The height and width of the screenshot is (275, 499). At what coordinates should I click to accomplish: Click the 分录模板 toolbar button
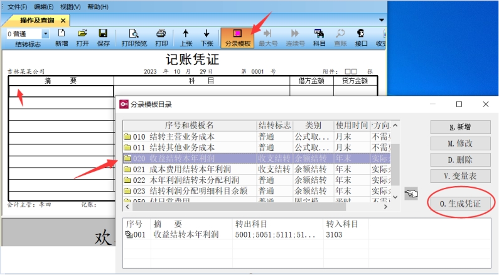(237, 37)
